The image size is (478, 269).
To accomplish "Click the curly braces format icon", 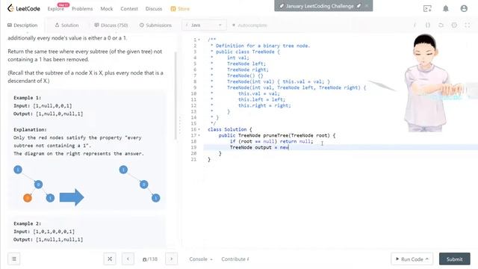I will [428, 25].
